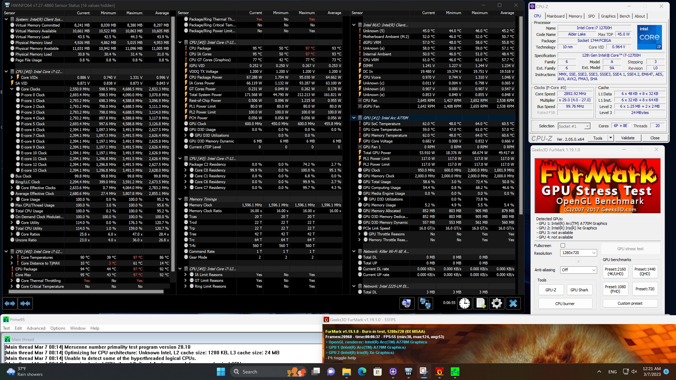Expand the Core VIDs tree item

pyautogui.click(x=12, y=77)
